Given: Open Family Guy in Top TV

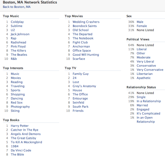Looking at the screenshot, I should [81, 74].
